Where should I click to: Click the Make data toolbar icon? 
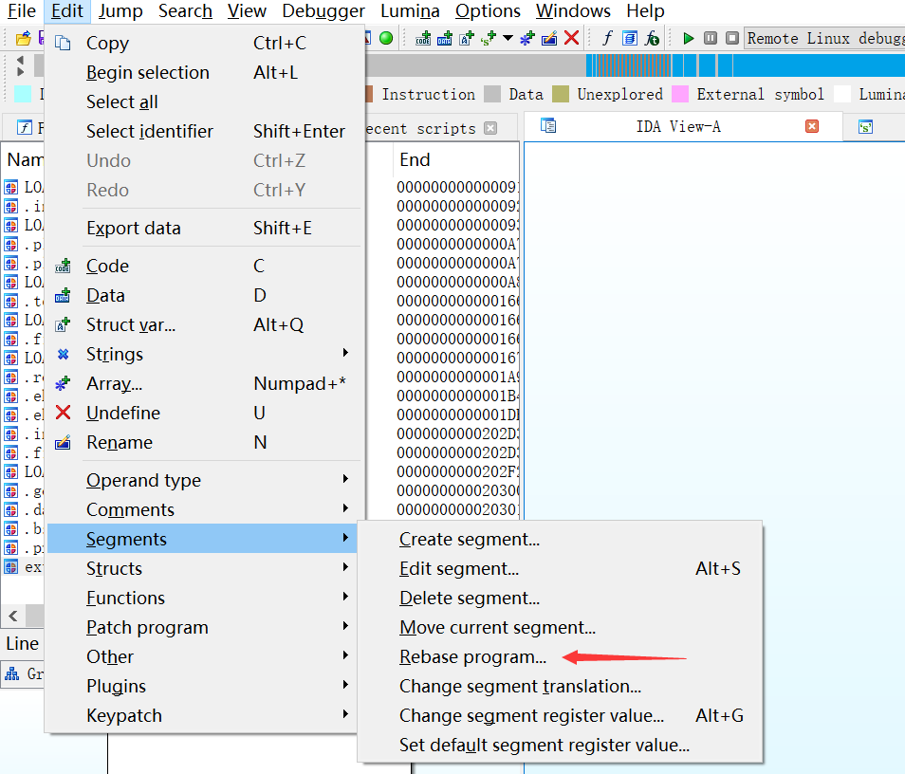tap(444, 39)
